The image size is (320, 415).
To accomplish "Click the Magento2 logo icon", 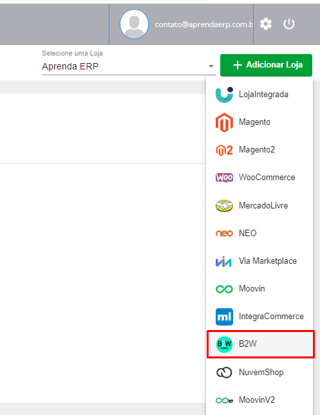I will click(x=224, y=150).
